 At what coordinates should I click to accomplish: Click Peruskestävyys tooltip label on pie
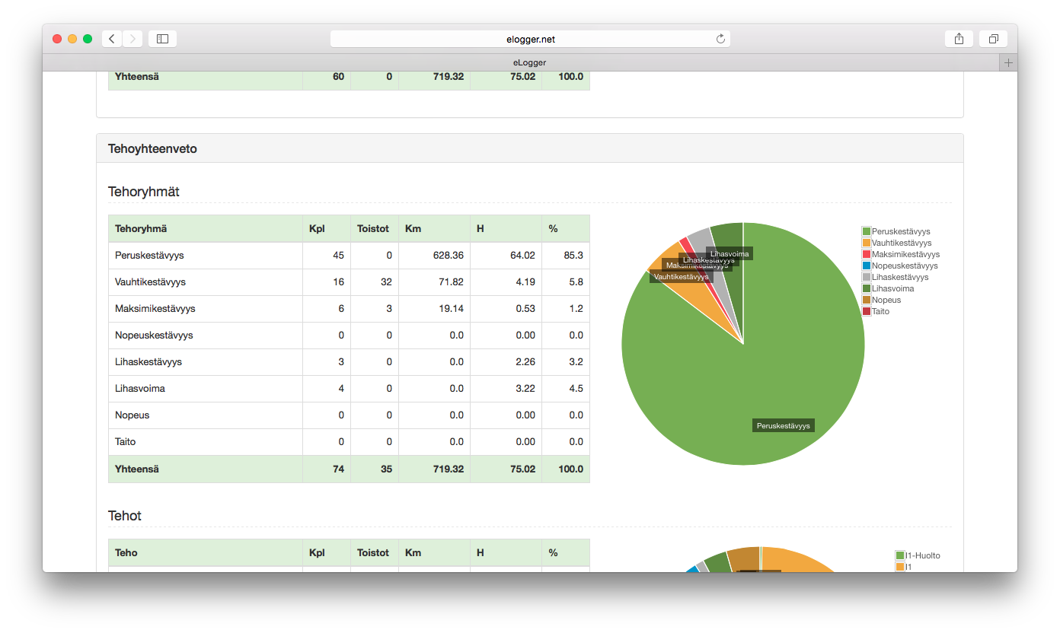(784, 425)
